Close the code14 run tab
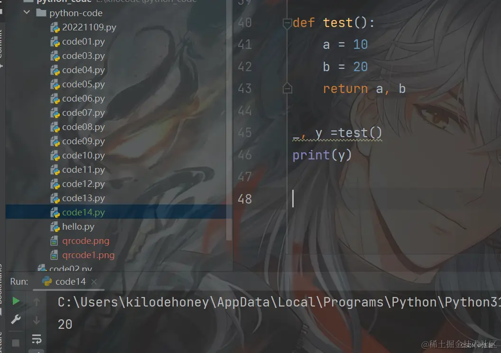 click(x=93, y=282)
